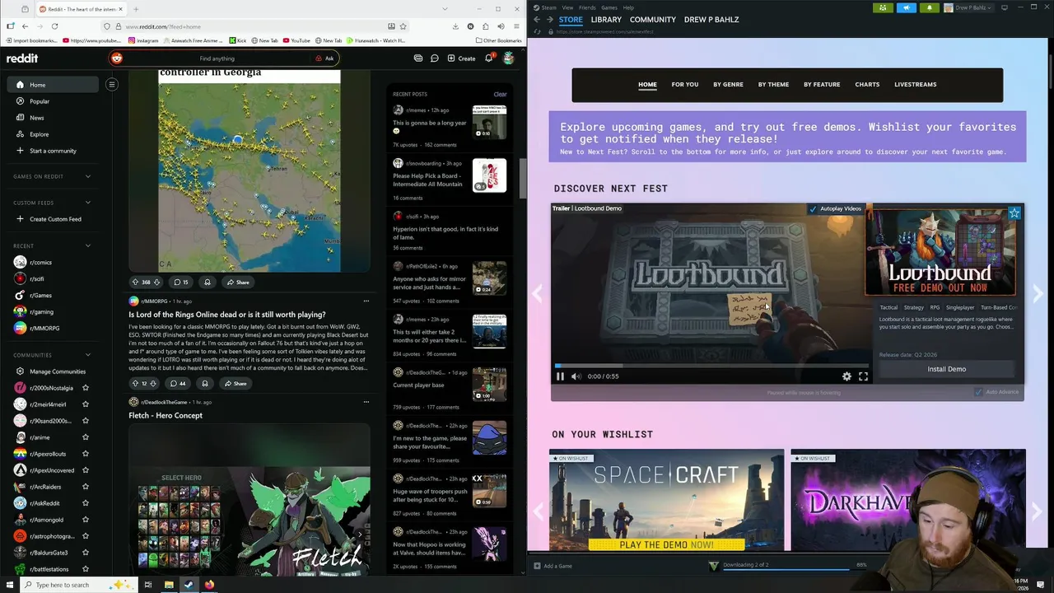Open comments on the 15-comment post
1054x593 pixels.
pos(180,282)
